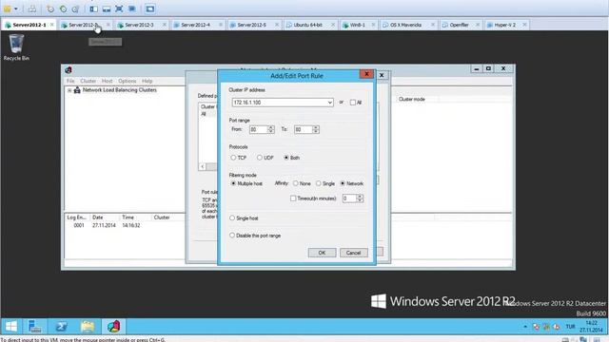Click the Cluster mode column header
Viewport: 609px width, 342px height.
(x=416, y=99)
